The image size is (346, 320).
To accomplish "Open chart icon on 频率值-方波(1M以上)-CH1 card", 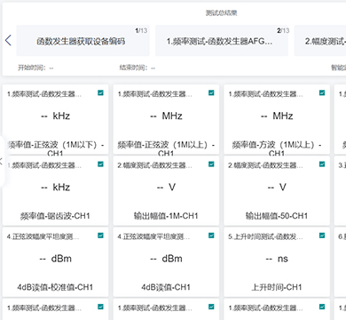I will 322,93.
